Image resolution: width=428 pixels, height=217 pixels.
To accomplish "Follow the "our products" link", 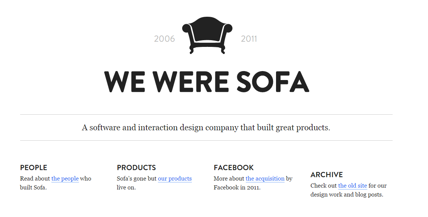I will [175, 179].
